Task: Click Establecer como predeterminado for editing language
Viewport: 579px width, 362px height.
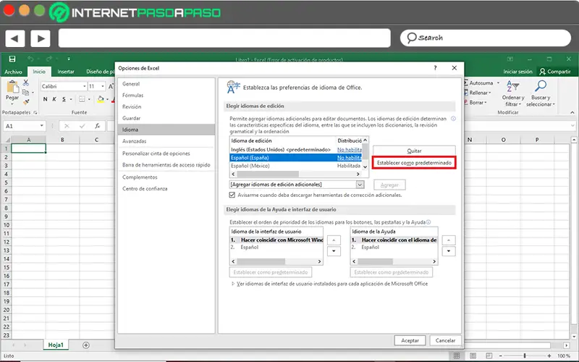Action: [414, 162]
